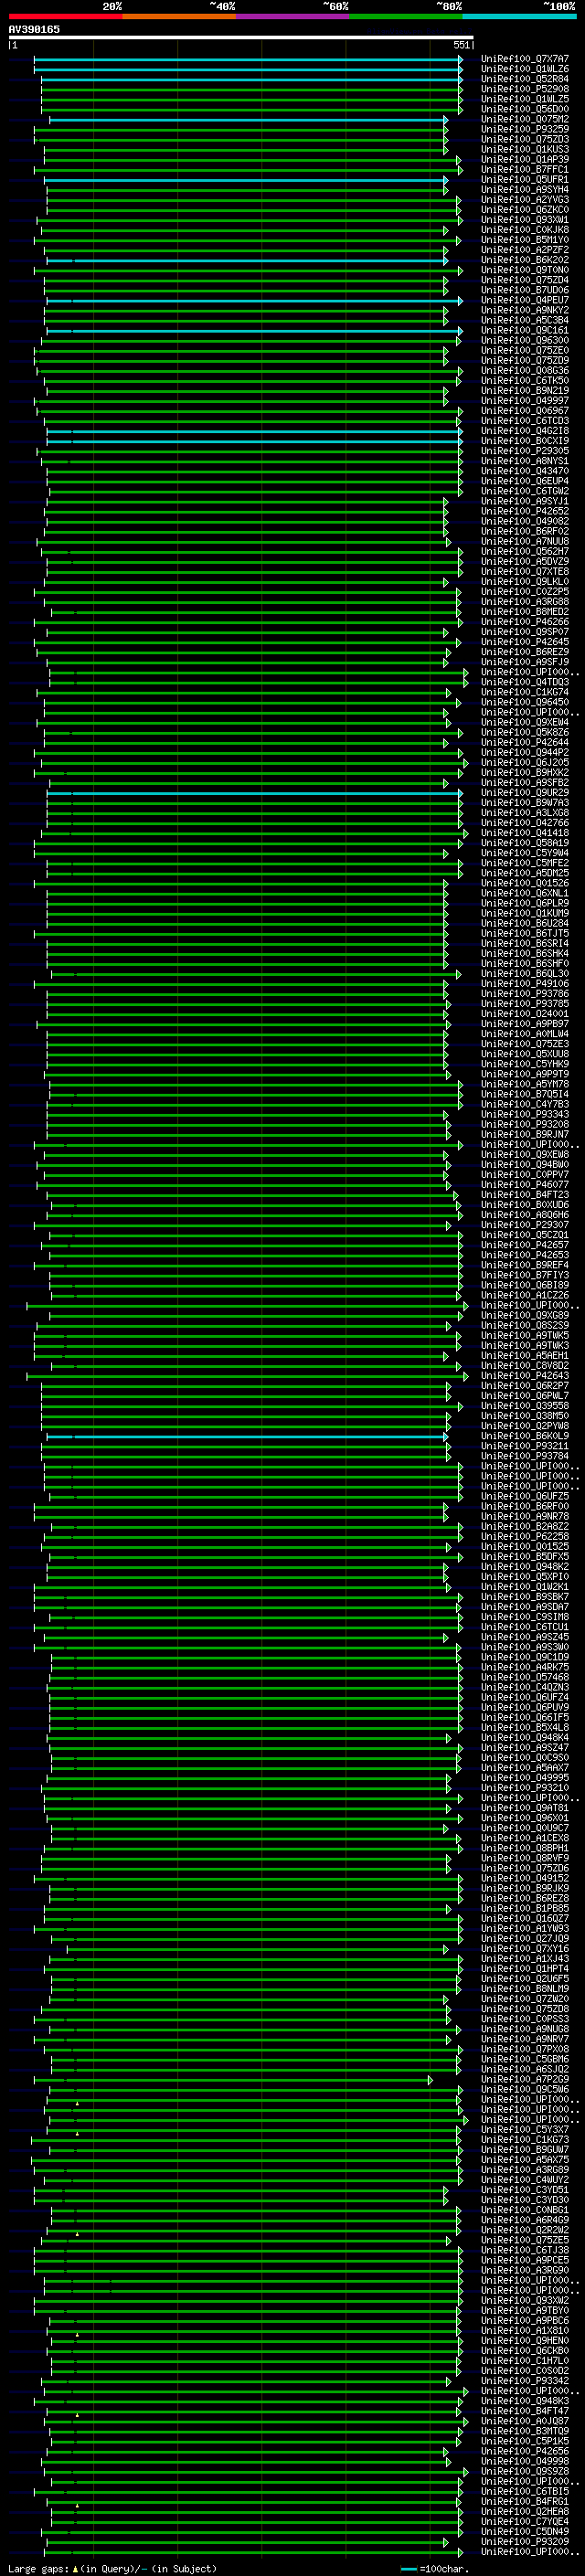
Task: Open hit UniRef100_Q4PEU7
Action: (x=525, y=300)
